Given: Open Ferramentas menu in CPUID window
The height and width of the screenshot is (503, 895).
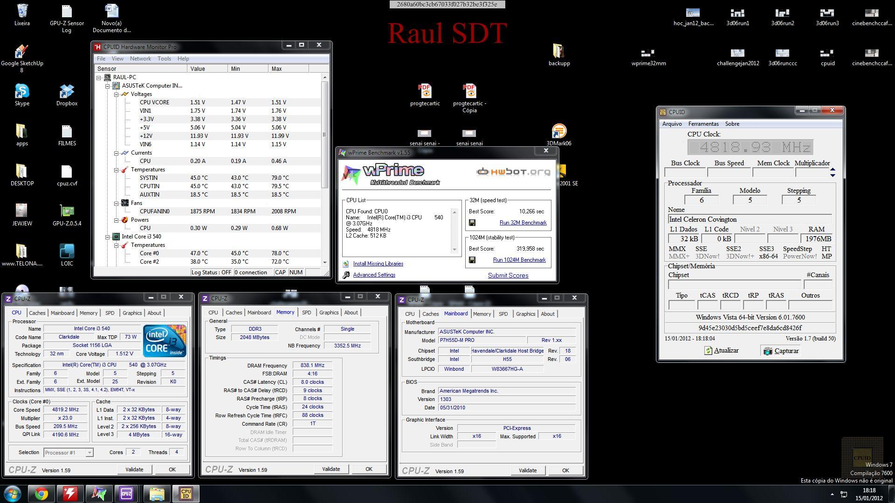Looking at the screenshot, I should [703, 124].
